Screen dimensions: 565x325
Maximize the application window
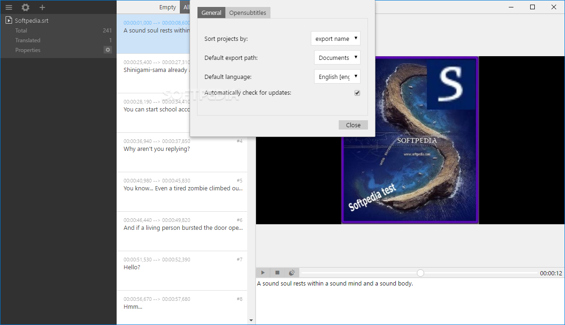click(532, 7)
